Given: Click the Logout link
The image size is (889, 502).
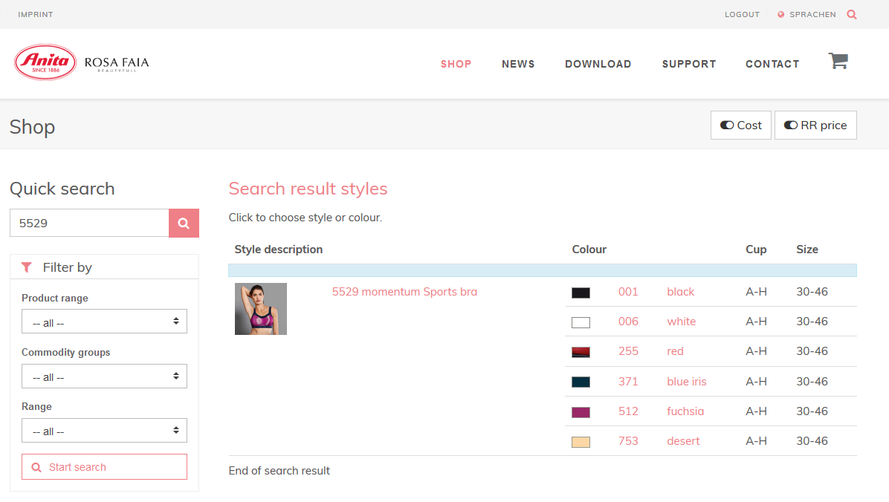Looking at the screenshot, I should (x=742, y=15).
